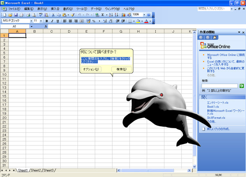Open the Chart Wizard icon
Viewport: 246px width, 177px height.
[123, 15]
